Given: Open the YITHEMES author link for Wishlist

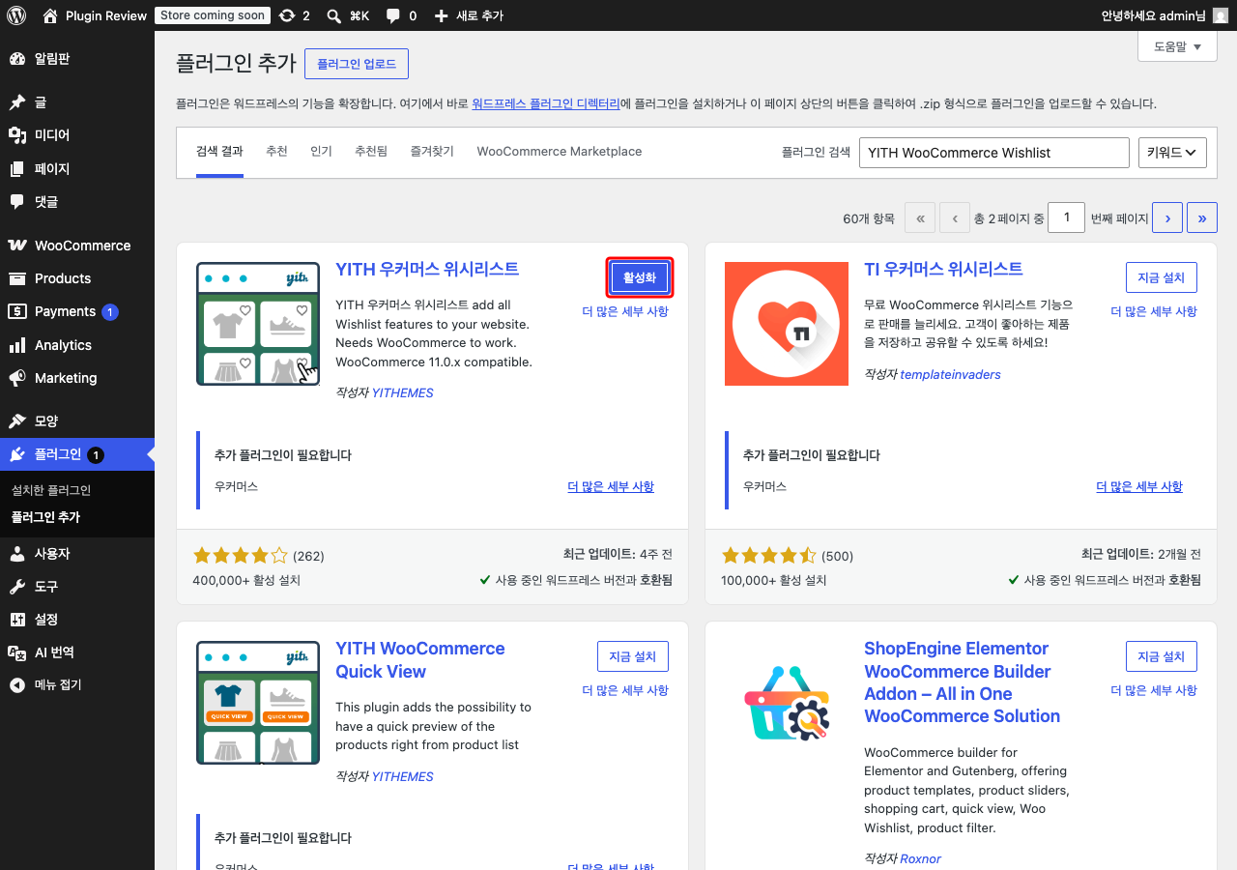Looking at the screenshot, I should pos(403,392).
